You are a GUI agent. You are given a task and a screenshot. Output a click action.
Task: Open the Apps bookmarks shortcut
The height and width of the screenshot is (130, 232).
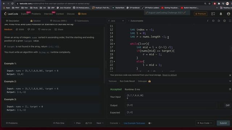tap(7, 8)
